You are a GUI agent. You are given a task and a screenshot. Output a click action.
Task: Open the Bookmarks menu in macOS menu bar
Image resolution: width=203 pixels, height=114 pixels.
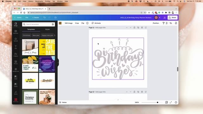39,1
